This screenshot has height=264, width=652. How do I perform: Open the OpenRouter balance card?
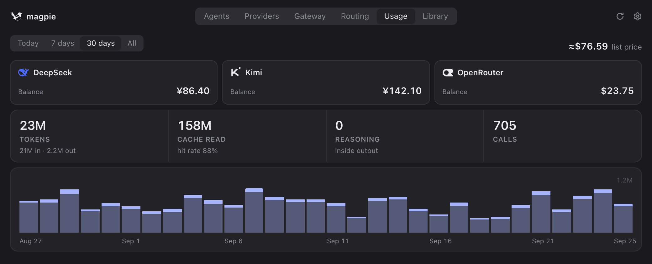point(538,82)
